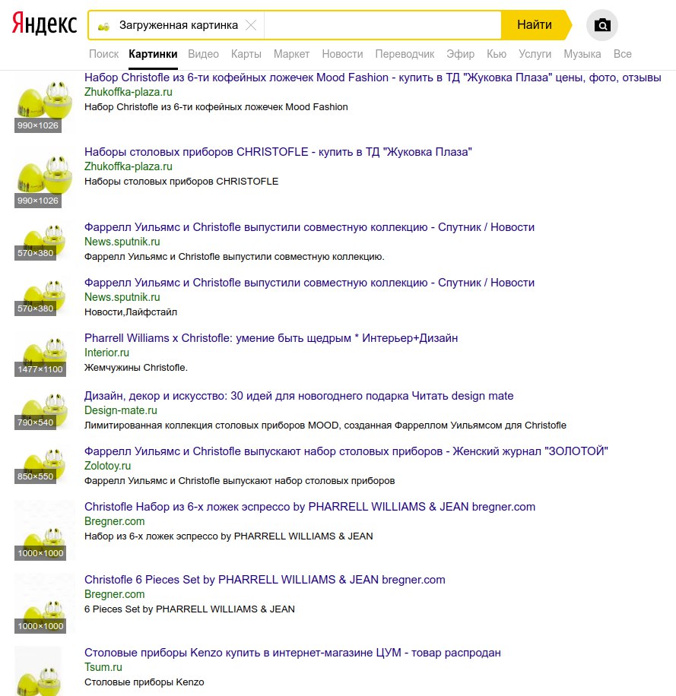Open the 850×550 Zolotoy thumbnail

point(44,466)
